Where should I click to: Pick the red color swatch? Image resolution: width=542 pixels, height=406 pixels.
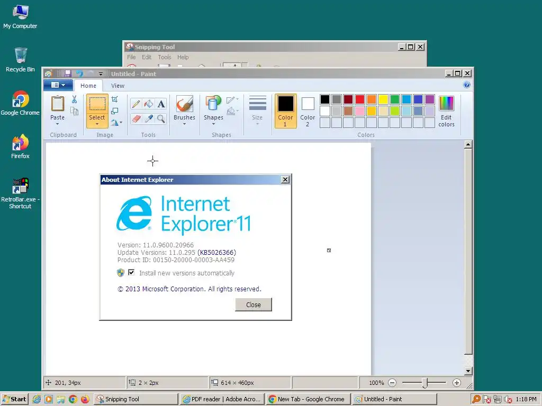(360, 99)
